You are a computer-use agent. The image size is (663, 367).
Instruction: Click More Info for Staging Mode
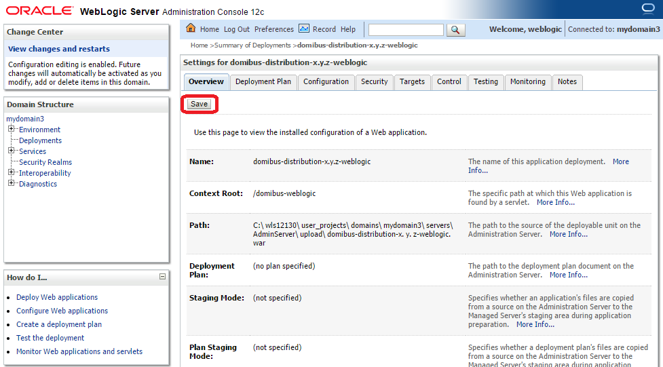535,325
